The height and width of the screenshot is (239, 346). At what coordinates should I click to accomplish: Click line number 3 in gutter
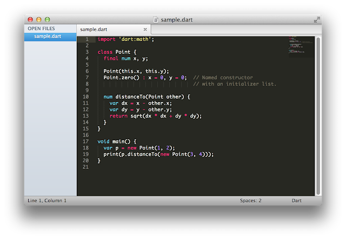tap(87, 52)
